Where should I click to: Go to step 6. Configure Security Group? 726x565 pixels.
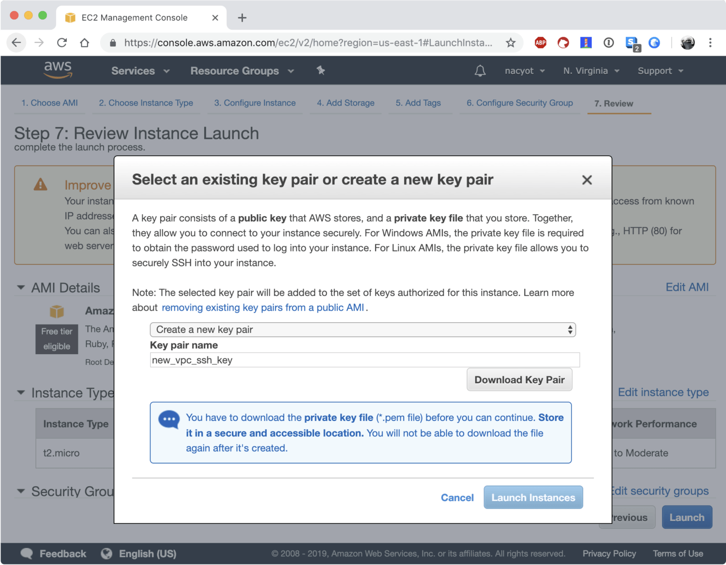[520, 103]
